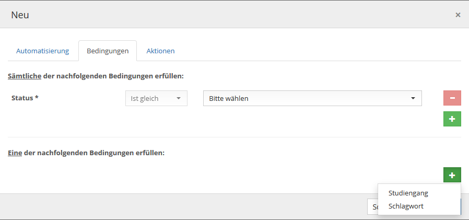
Task: Choose Studiengang from the popup menu
Action: tap(408, 193)
